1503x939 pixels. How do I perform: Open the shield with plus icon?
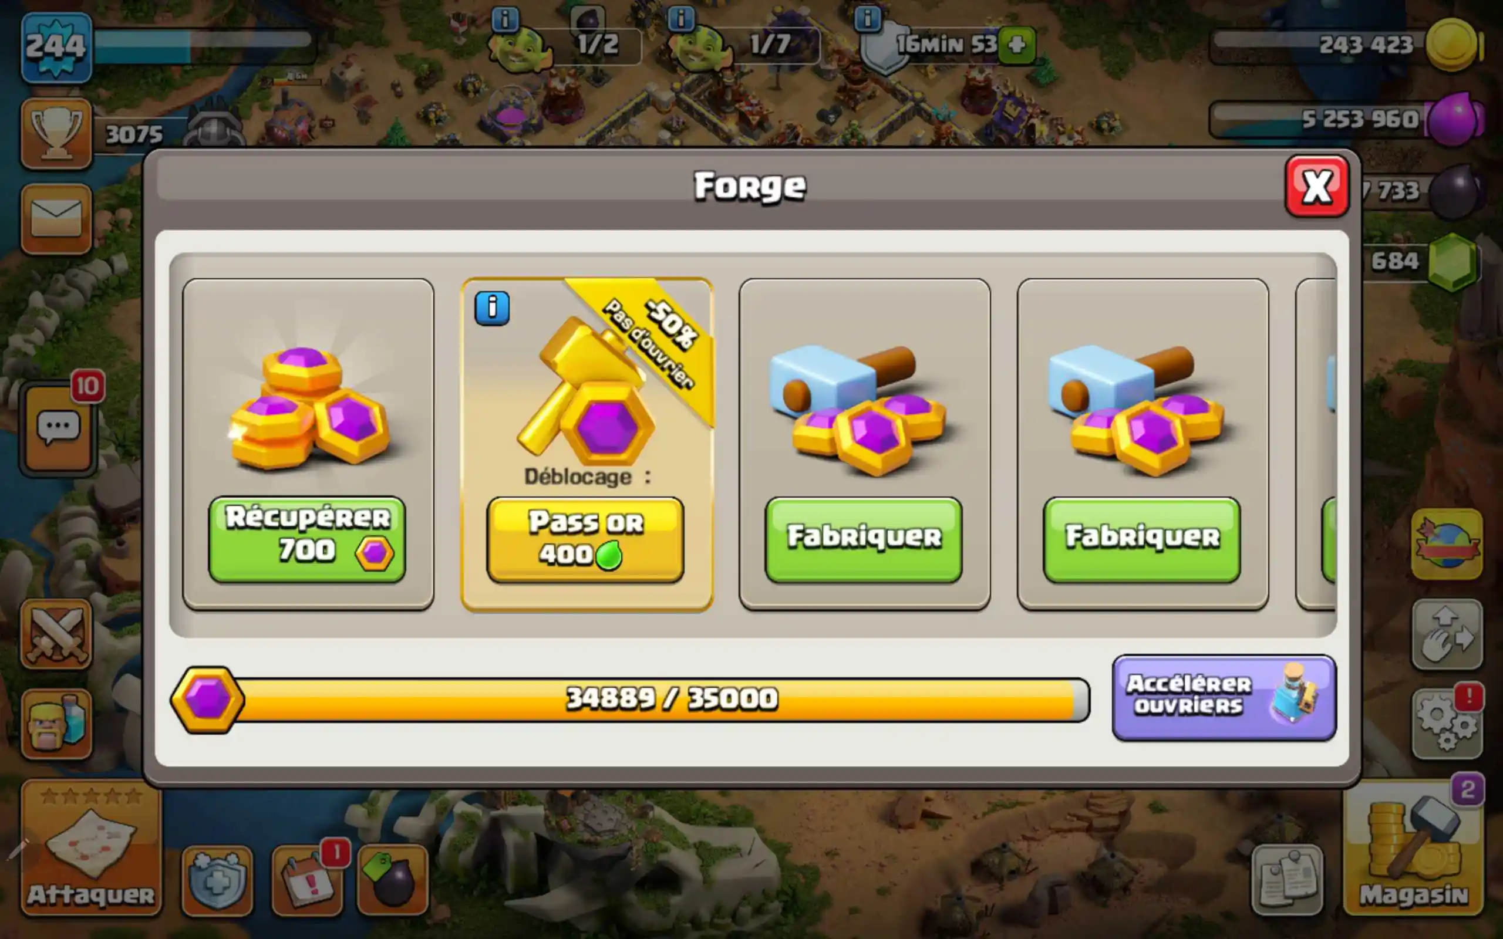(217, 880)
